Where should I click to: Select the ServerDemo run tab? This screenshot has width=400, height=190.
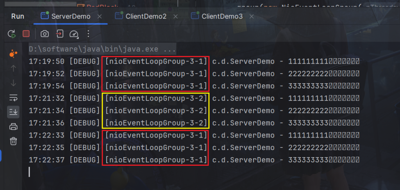coord(70,16)
